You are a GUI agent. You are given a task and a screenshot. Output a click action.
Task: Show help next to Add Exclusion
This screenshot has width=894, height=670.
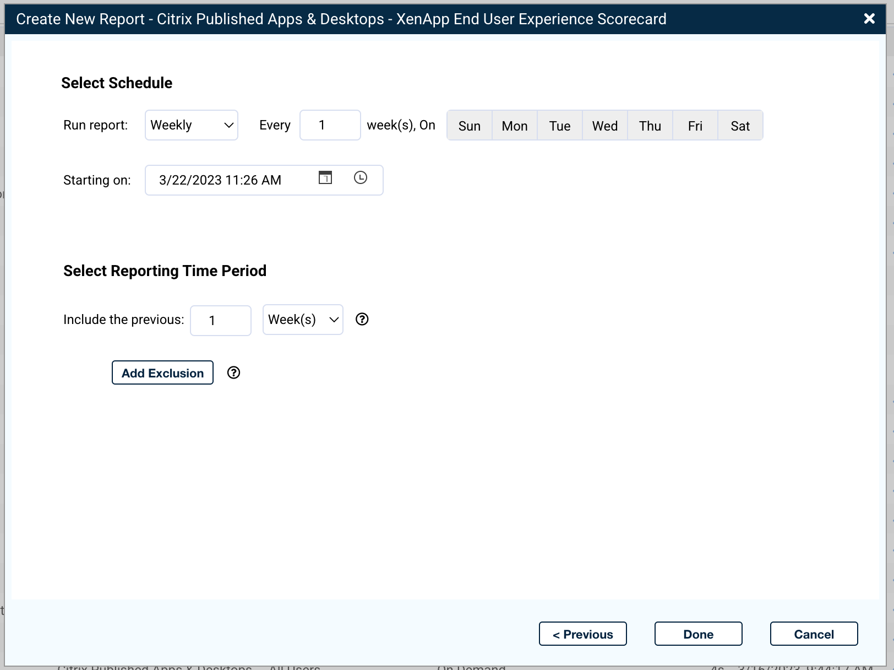[233, 372]
